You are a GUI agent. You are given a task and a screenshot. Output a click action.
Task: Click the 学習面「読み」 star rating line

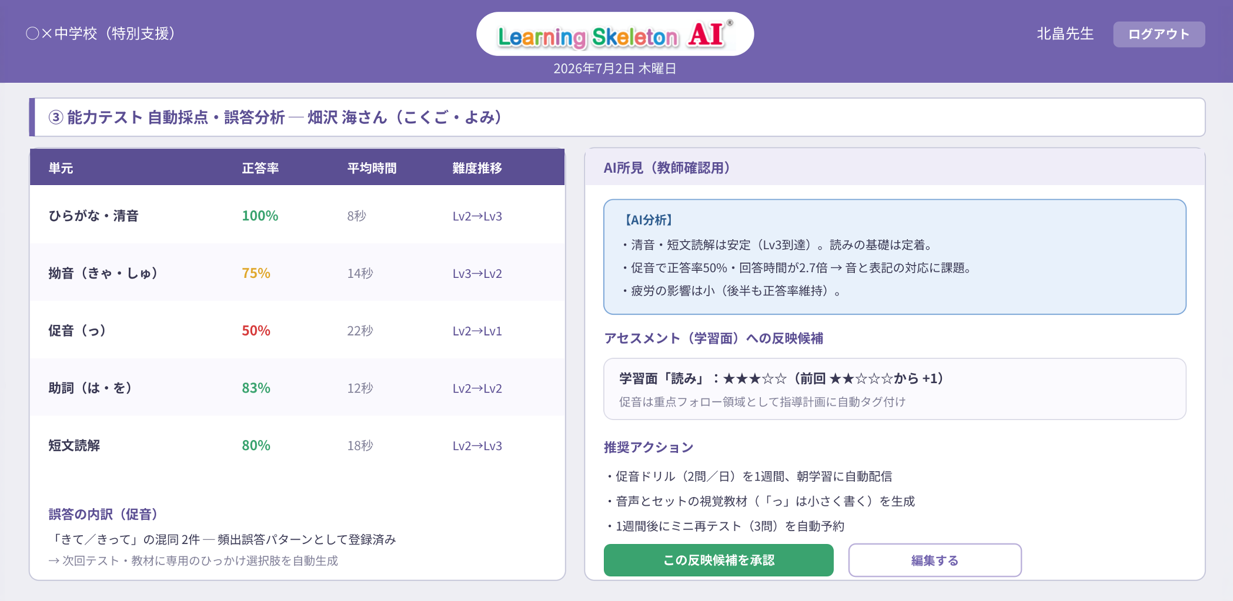coord(783,378)
